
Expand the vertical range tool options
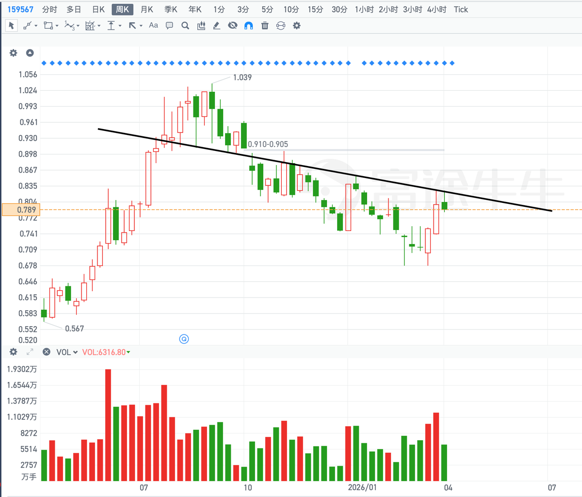coord(120,26)
